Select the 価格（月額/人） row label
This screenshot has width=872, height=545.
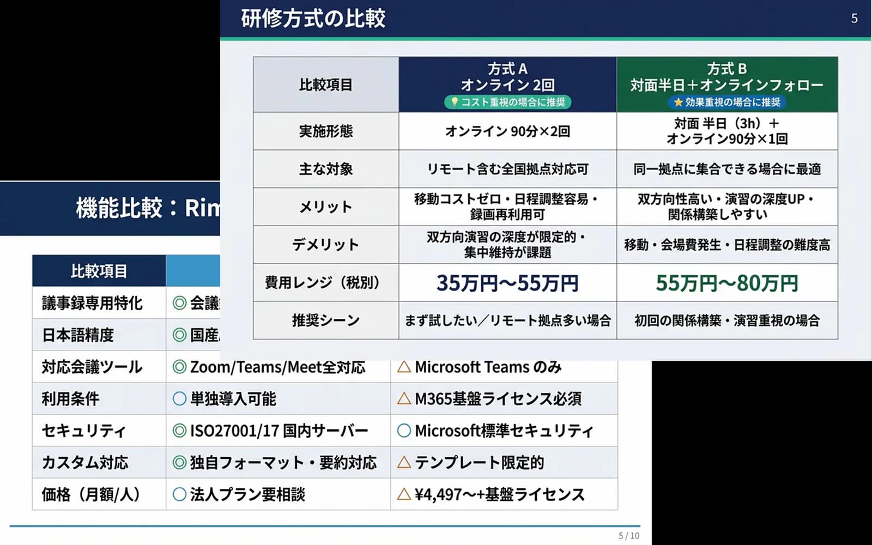99,494
